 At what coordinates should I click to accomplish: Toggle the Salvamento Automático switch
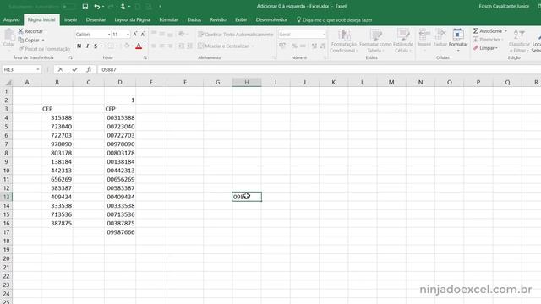click(x=68, y=7)
